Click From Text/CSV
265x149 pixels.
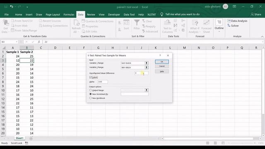point(22,21)
